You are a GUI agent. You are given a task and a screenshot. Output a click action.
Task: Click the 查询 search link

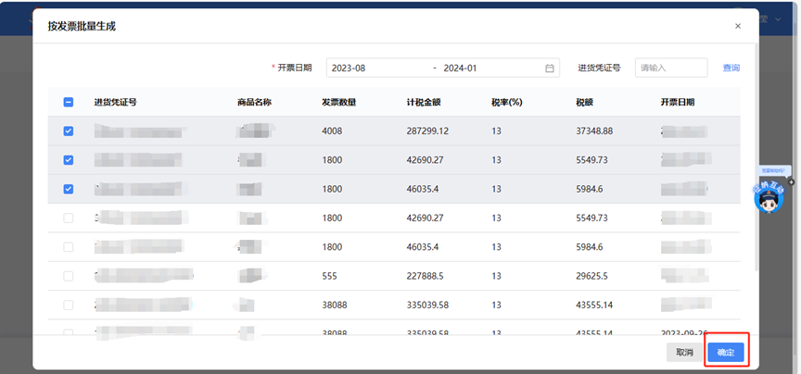(731, 68)
